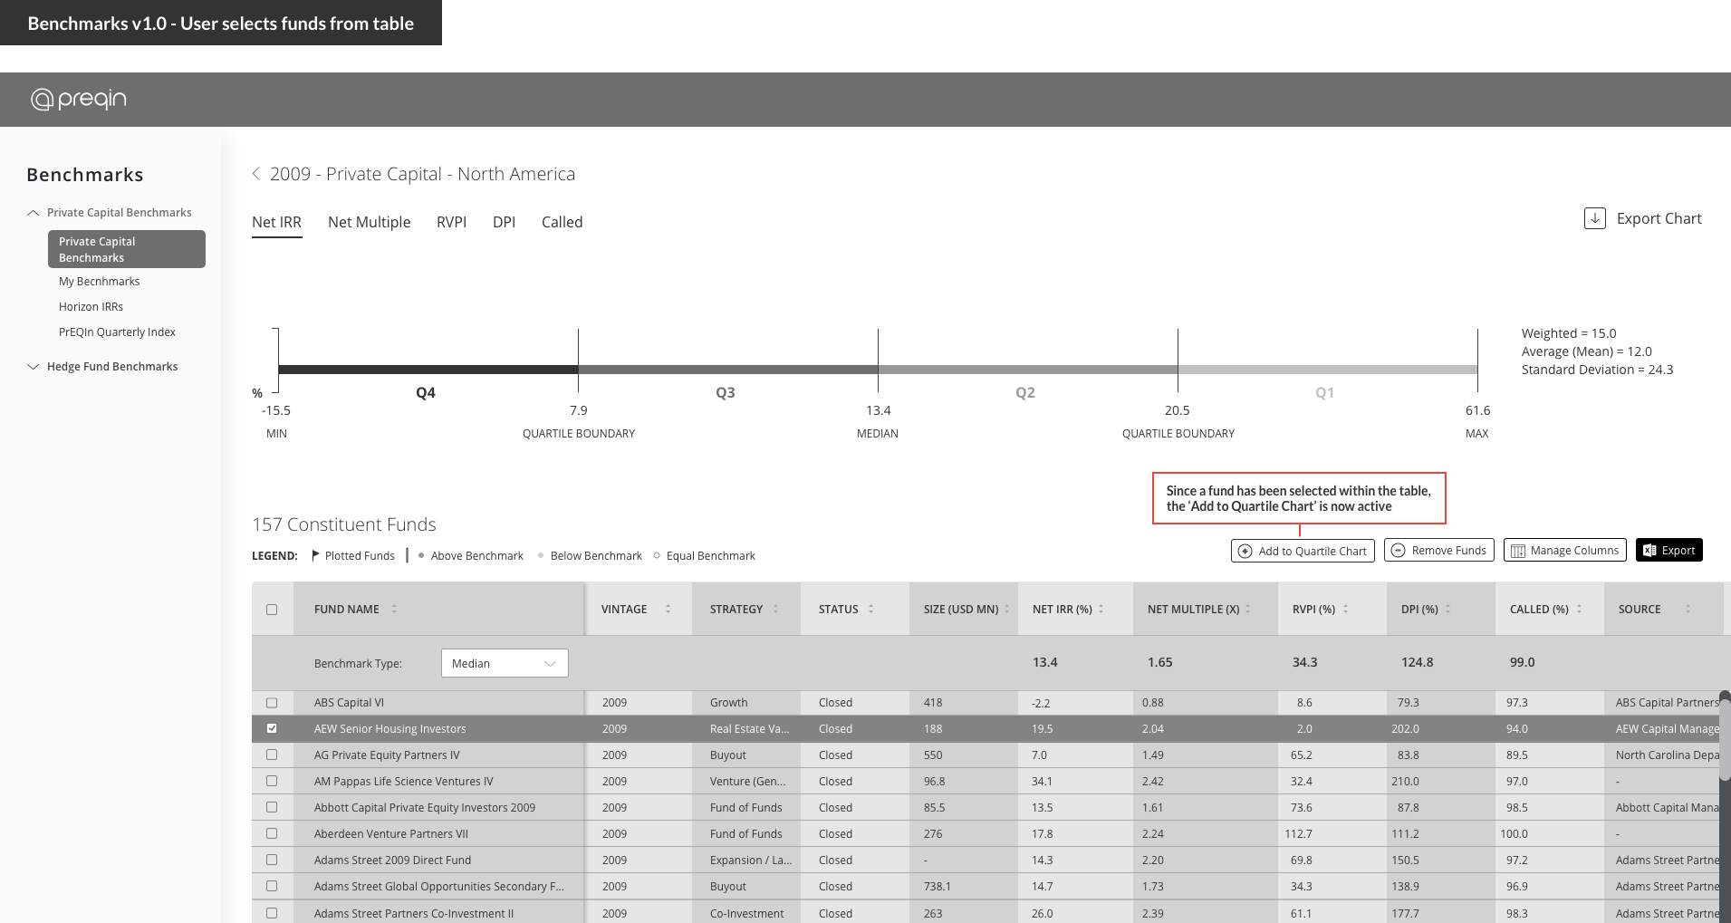This screenshot has width=1731, height=923.
Task: Click the Remove Funds button
Action: pyautogui.click(x=1438, y=550)
